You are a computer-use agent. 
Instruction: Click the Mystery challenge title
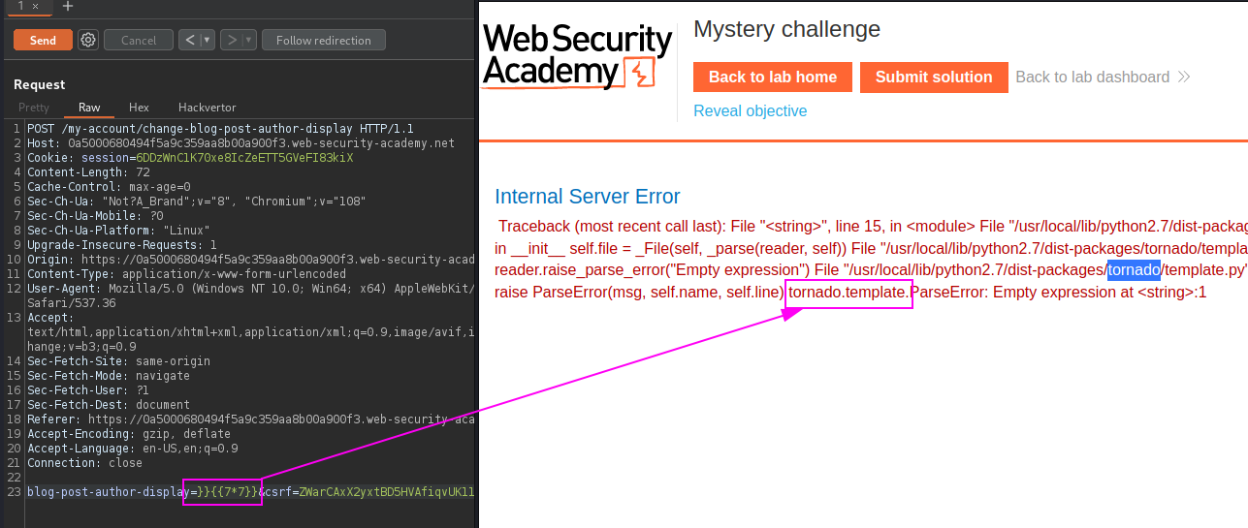pyautogui.click(x=786, y=29)
